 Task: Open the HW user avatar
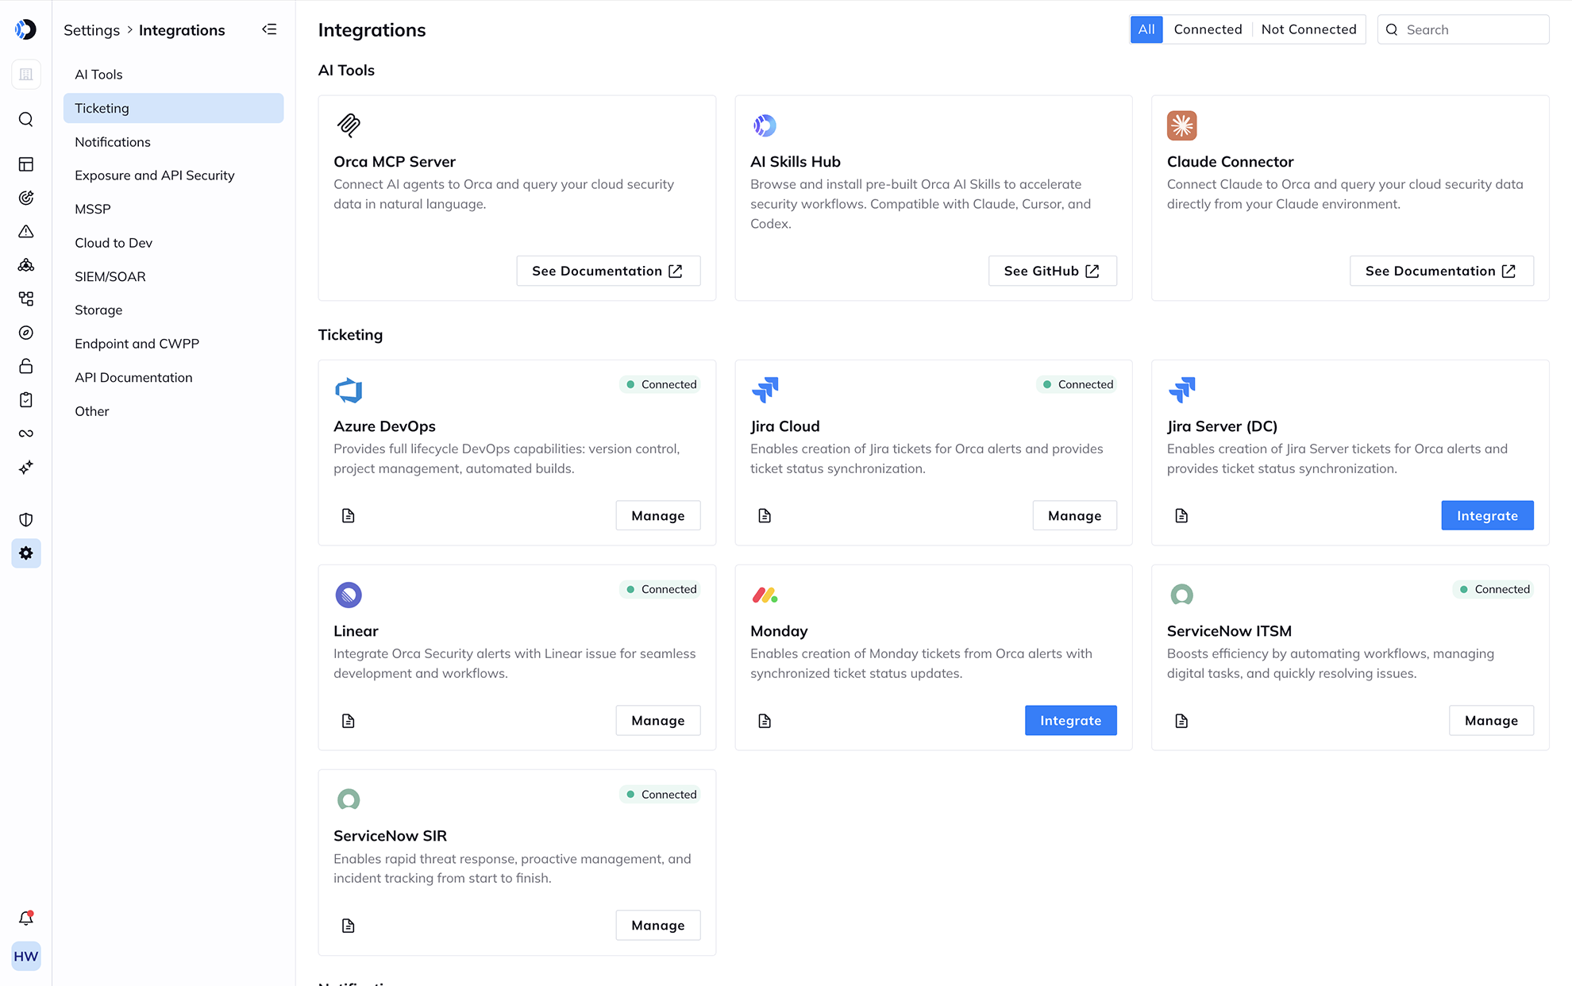(x=26, y=957)
